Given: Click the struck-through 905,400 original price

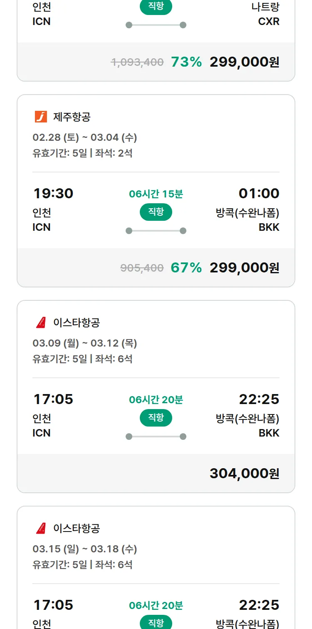Looking at the screenshot, I should point(142,268).
